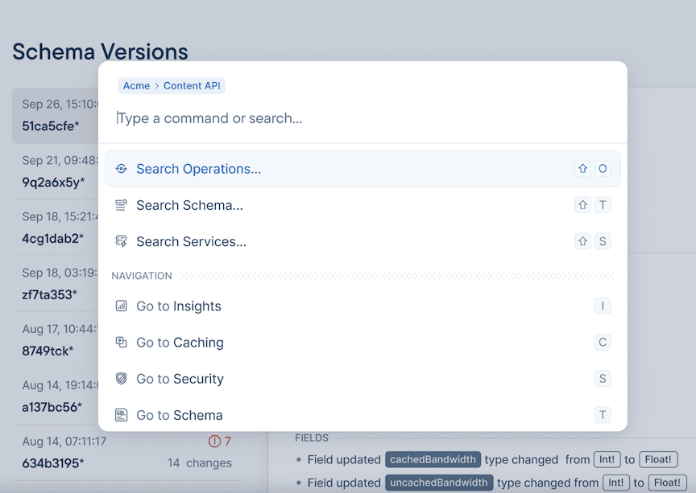Screen dimensions: 696x493
Task: Click the cachedBandwidth field tag
Action: click(x=433, y=459)
